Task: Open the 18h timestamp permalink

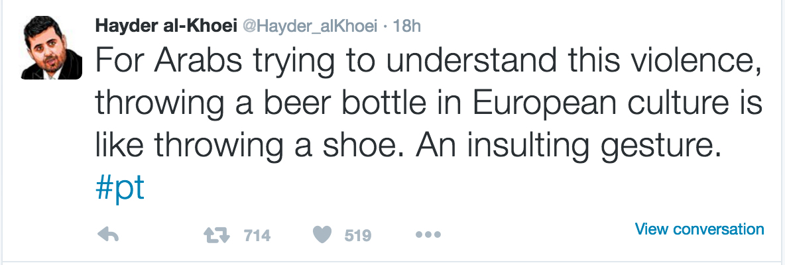Action: coord(407,26)
